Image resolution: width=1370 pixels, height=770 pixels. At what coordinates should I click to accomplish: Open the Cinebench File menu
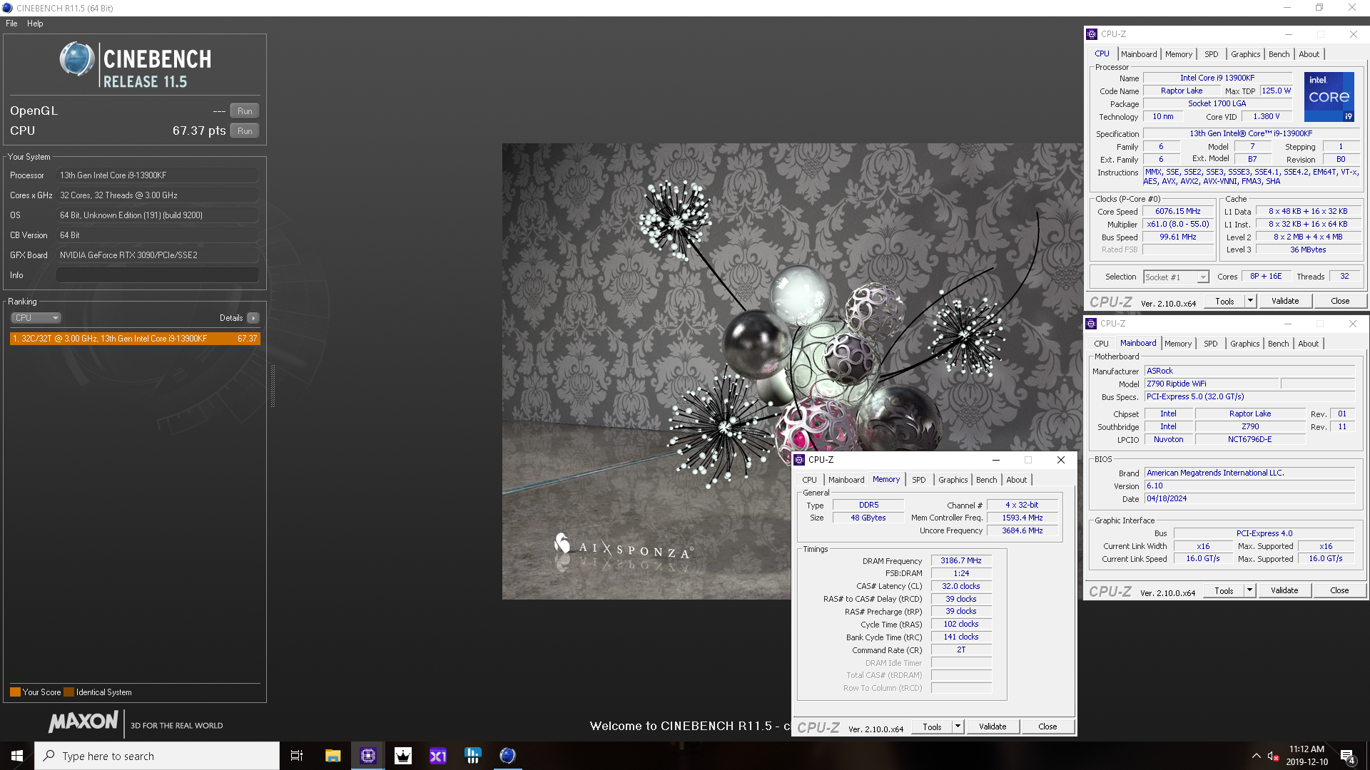click(x=11, y=24)
